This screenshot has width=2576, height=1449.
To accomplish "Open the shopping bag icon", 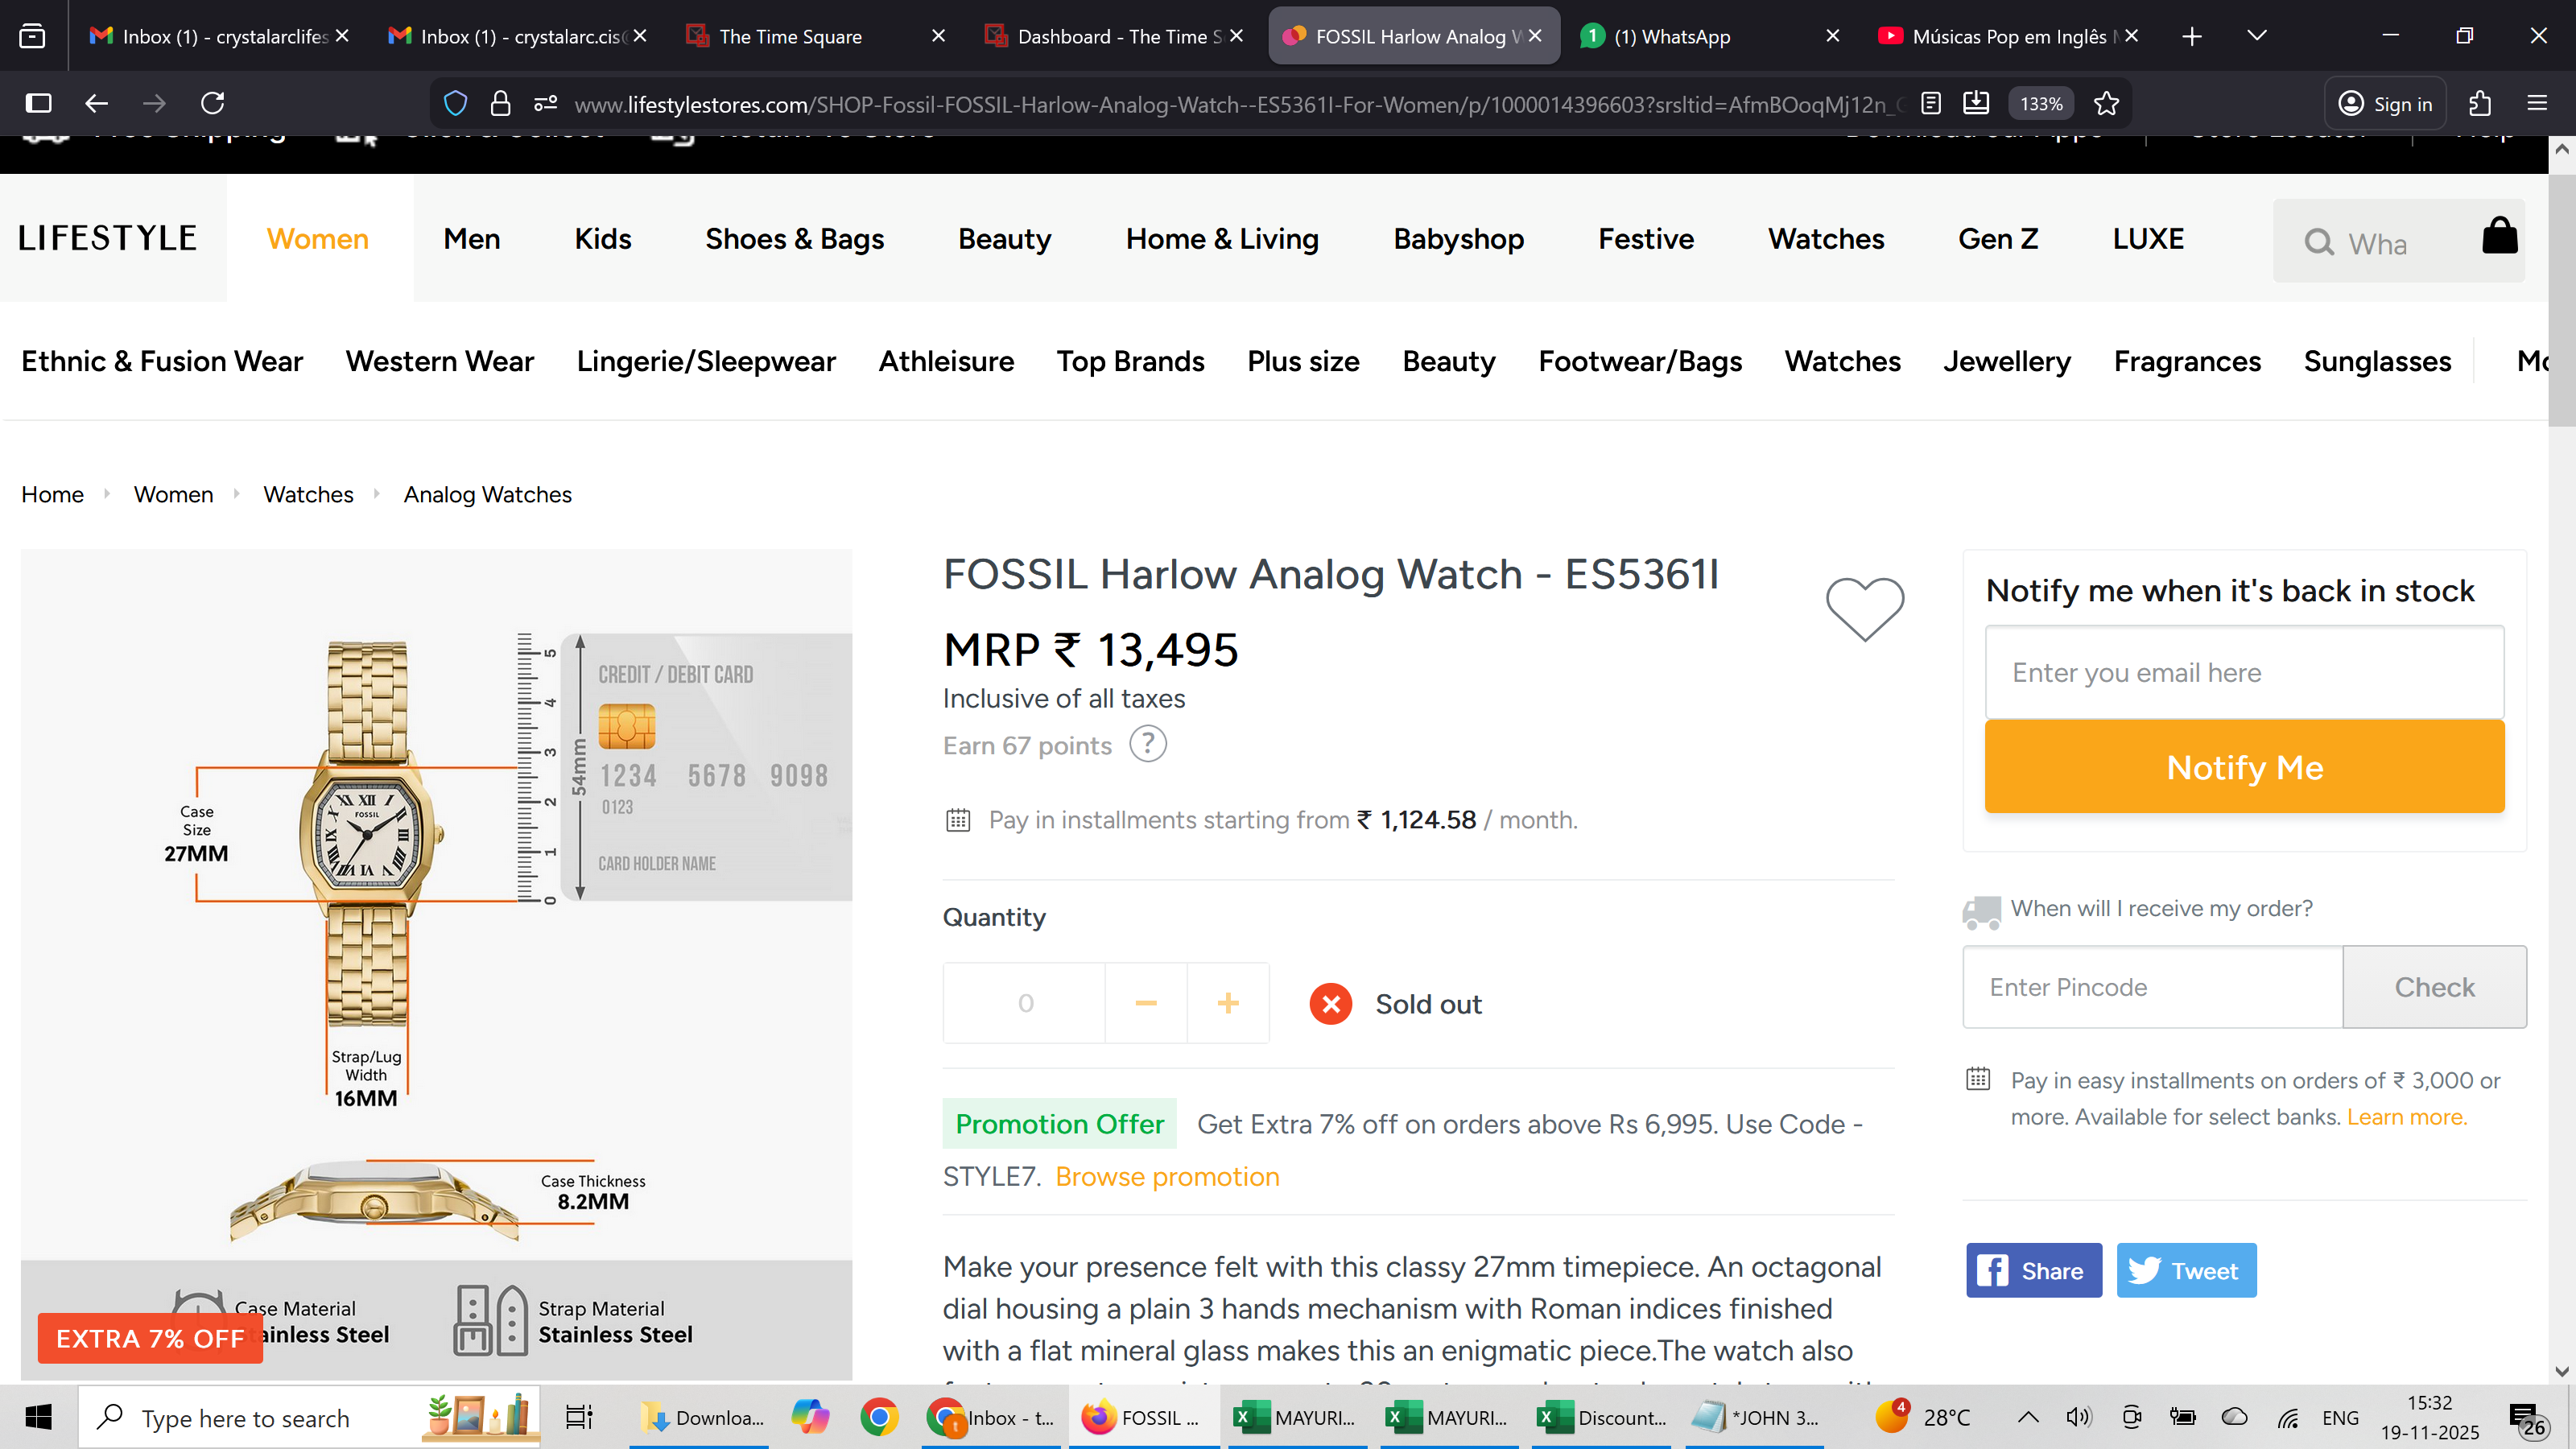I will click(2499, 237).
